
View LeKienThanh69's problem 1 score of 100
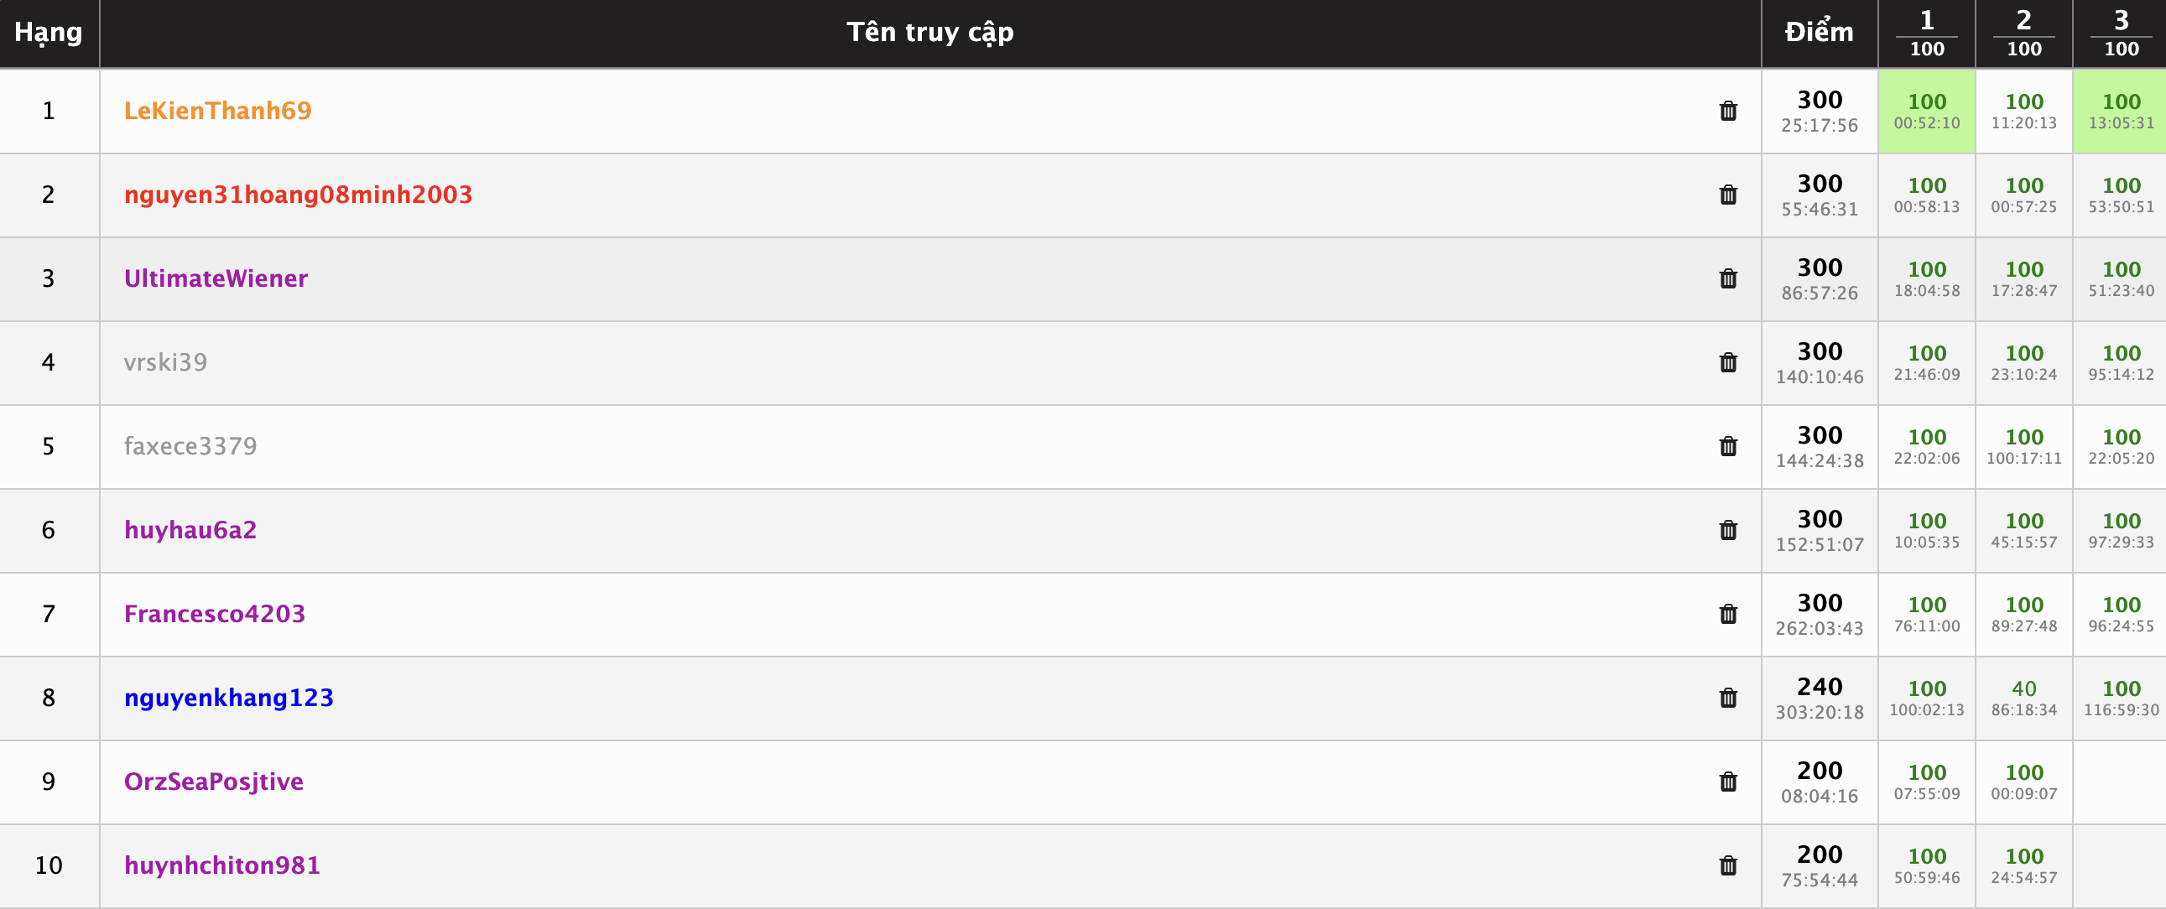point(1926,101)
